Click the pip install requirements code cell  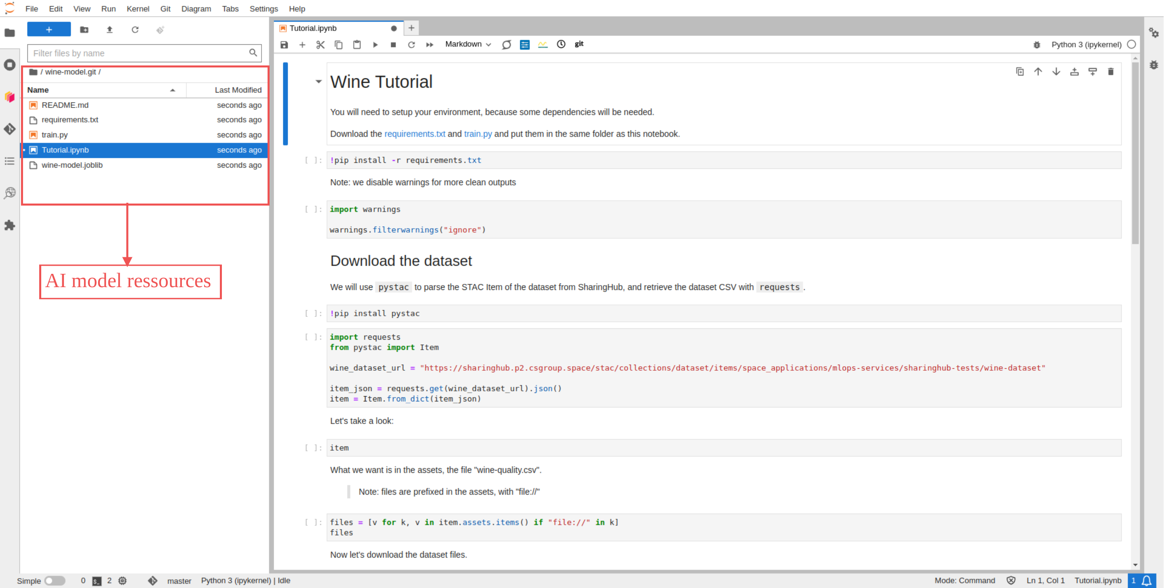(723, 160)
